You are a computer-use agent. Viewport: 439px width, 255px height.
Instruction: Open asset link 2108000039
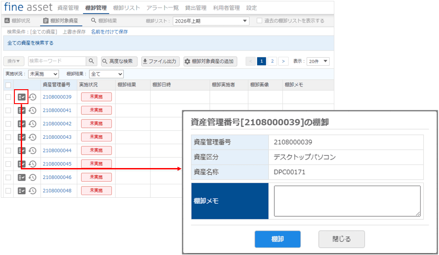(x=57, y=97)
